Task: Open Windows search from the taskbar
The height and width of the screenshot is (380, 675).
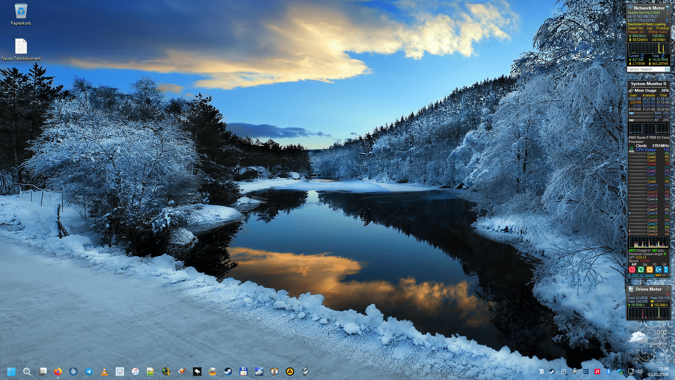Action: (27, 372)
